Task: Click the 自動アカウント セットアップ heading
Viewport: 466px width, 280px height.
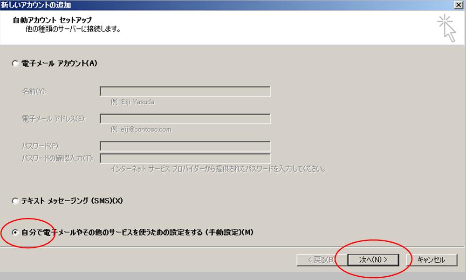Action: 52,20
